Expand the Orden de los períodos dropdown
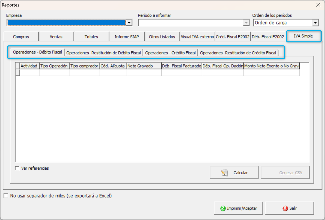The width and height of the screenshot is (325, 220). [315, 23]
